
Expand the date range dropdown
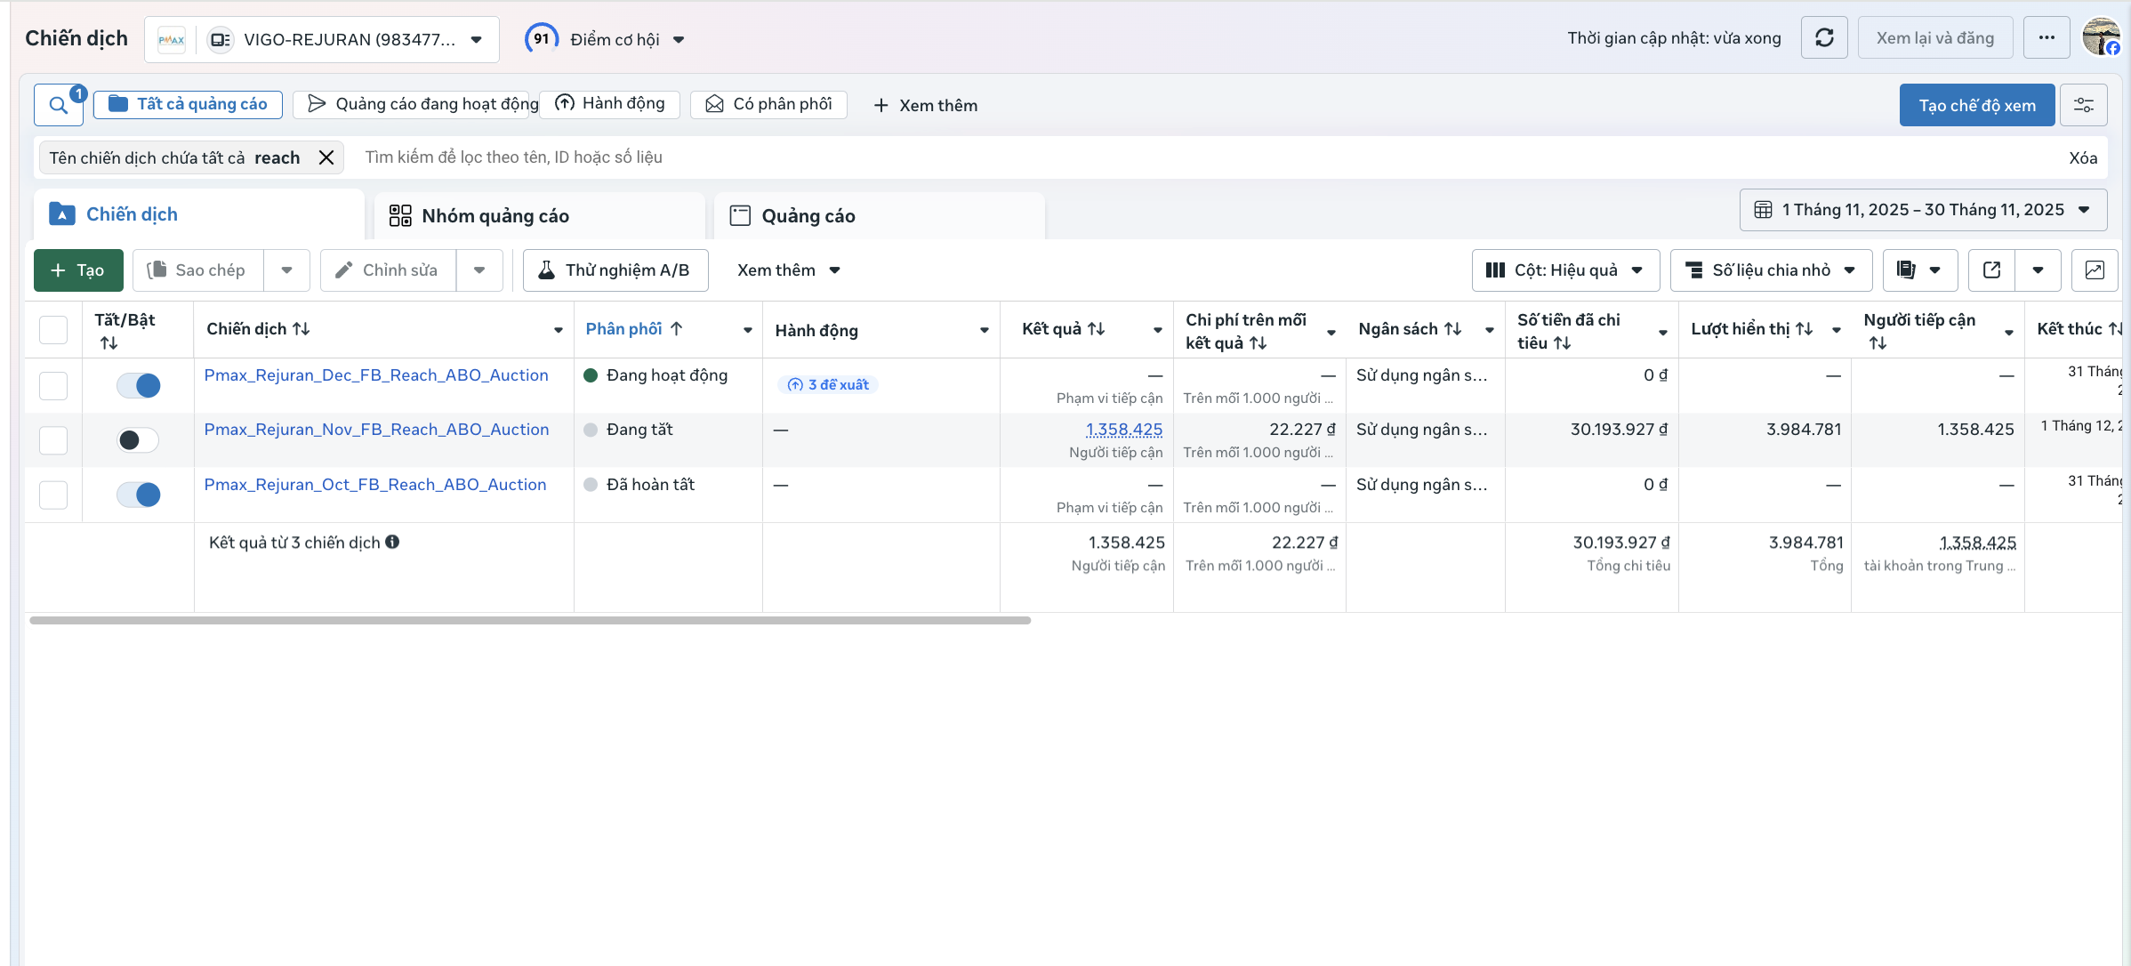pyautogui.click(x=1923, y=210)
